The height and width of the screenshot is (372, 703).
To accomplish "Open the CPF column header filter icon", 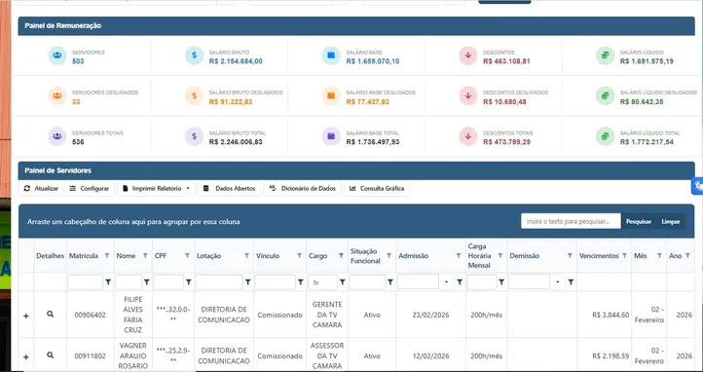I will [187, 255].
